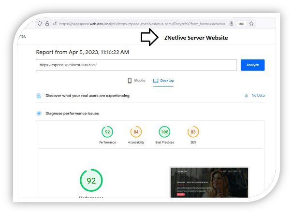
Task: Toggle reader view icon in address bar
Action: [x=231, y=23]
